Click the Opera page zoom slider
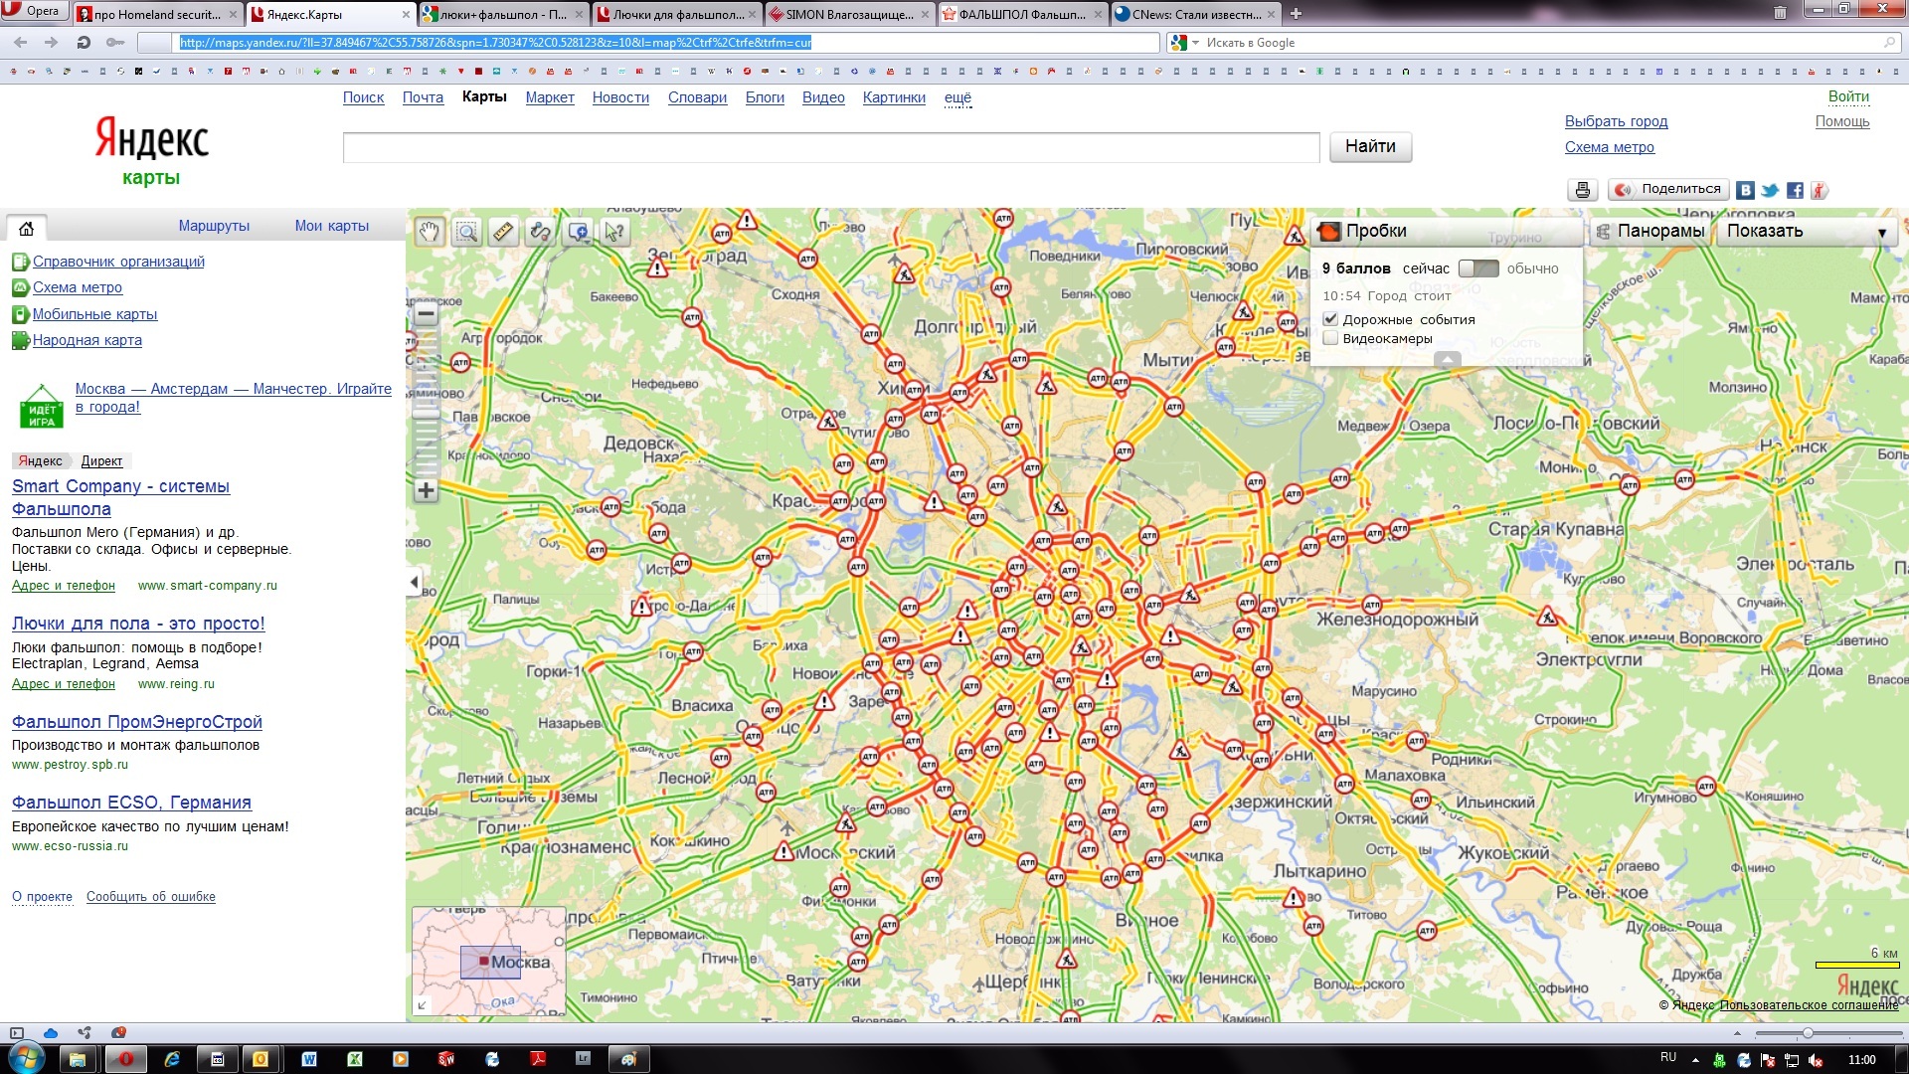1909x1074 pixels. pos(1808,1033)
